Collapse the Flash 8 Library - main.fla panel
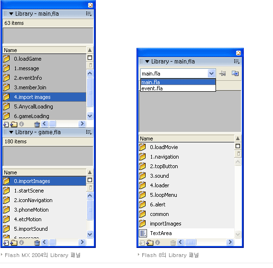 point(148,62)
